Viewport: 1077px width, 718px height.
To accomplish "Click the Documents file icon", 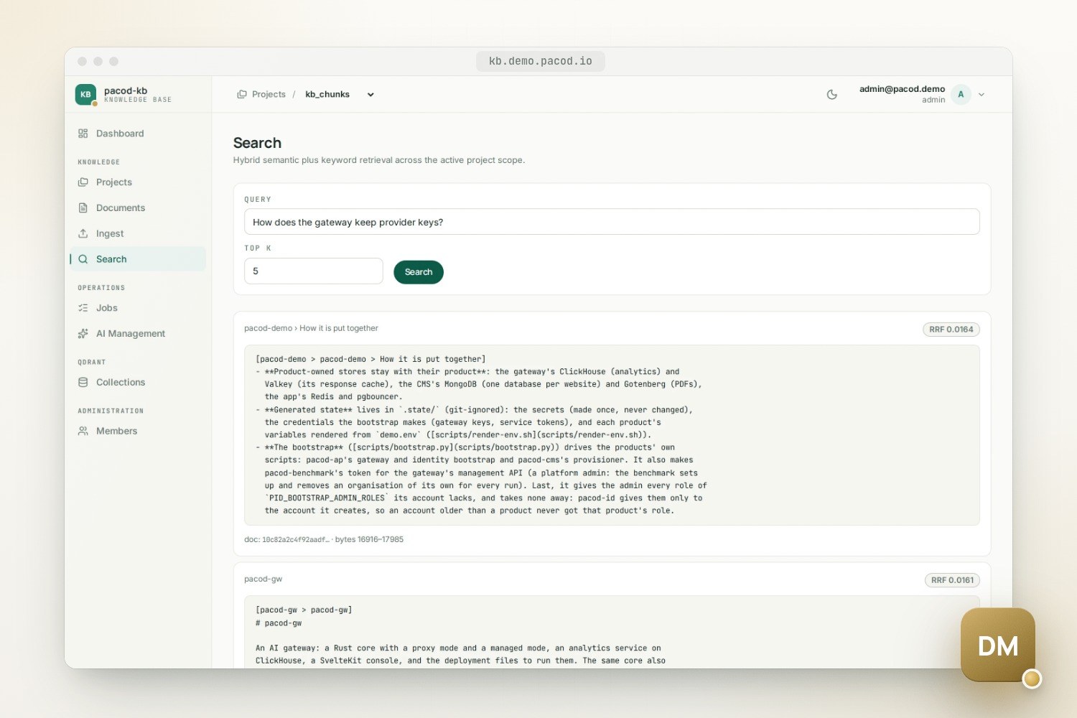I will coord(83,208).
